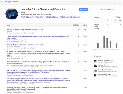This screenshot has width=123, height=94.
Task: Open the CYP2D6 gene polymorphism article
Action: click(x=39, y=71)
